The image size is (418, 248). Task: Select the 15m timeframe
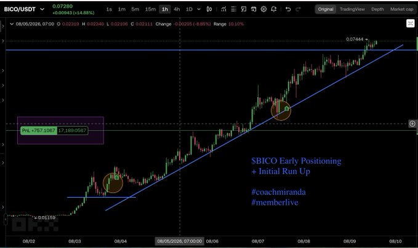point(150,9)
